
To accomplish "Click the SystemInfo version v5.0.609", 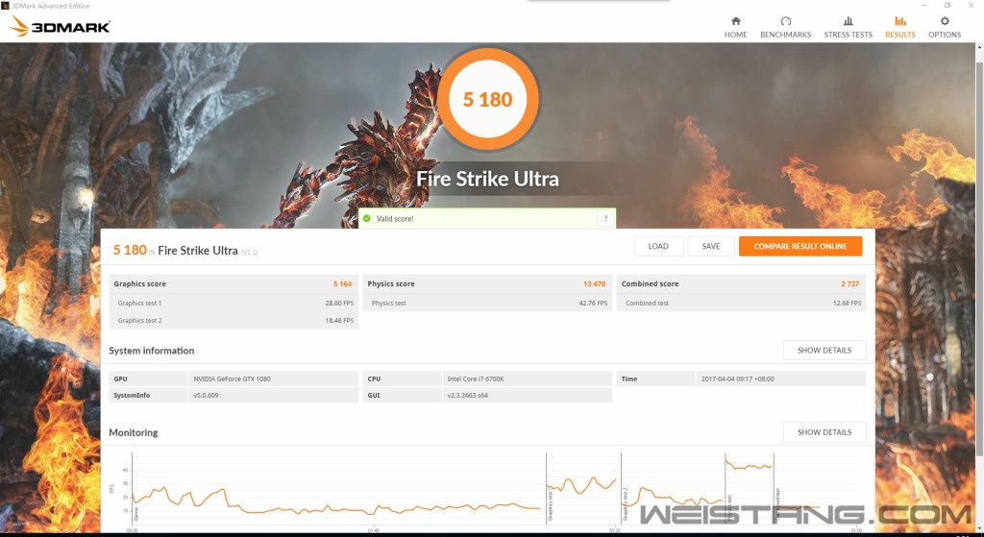I will [206, 396].
